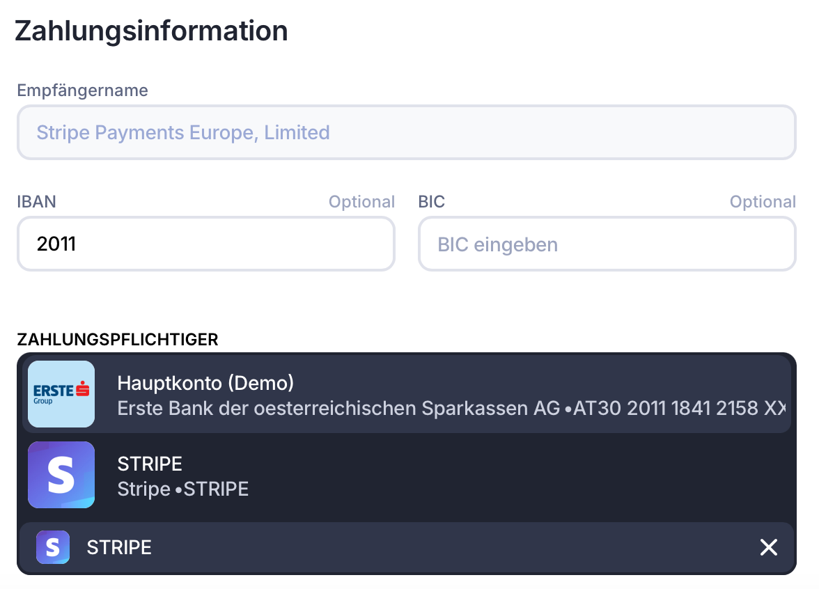Click the Erste Group bank logo
The width and height of the screenshot is (819, 589).
(x=61, y=393)
